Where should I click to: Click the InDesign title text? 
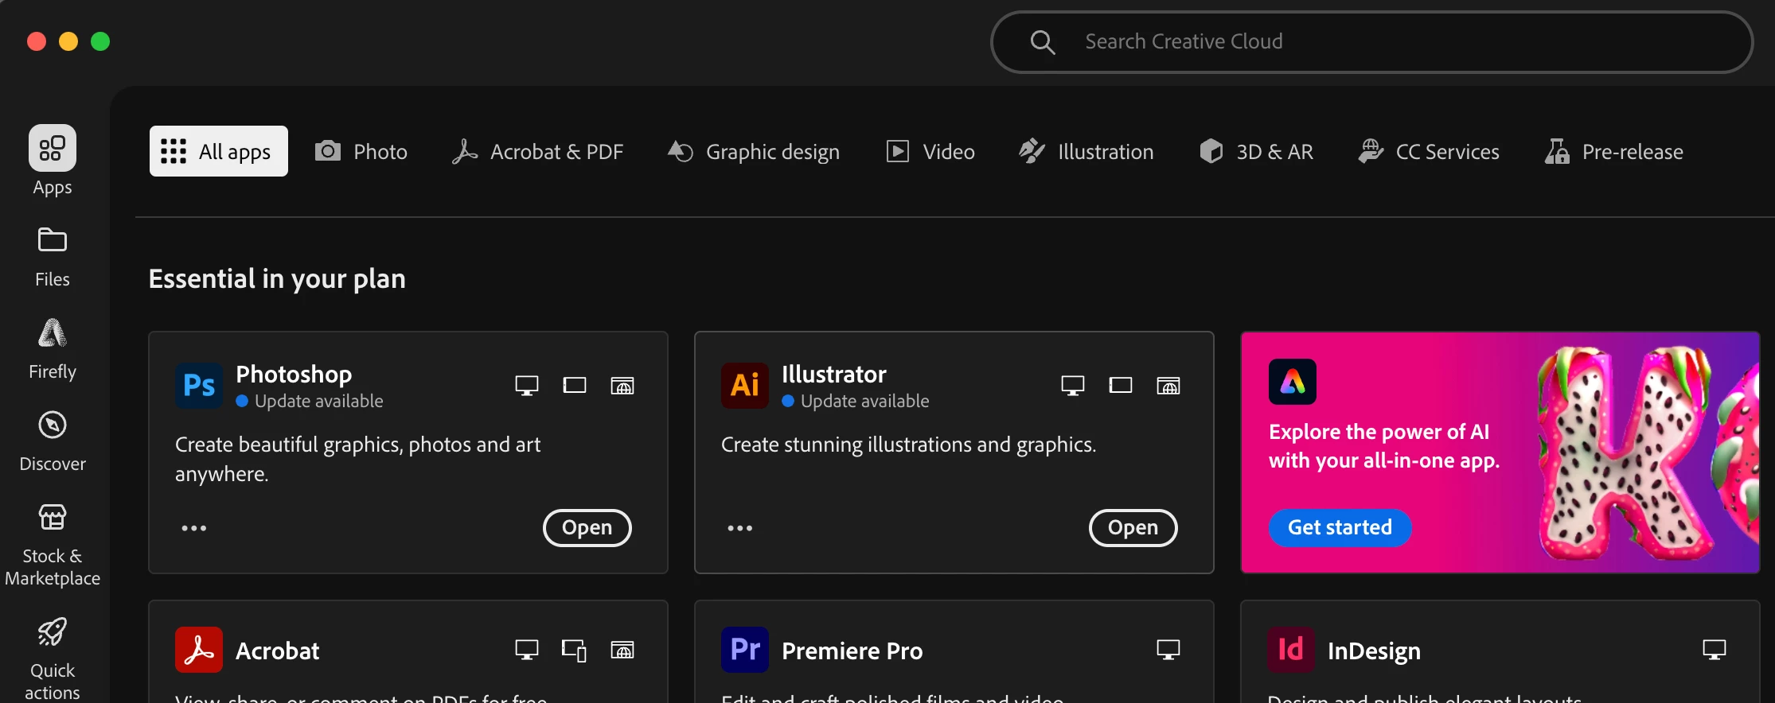[1374, 651]
